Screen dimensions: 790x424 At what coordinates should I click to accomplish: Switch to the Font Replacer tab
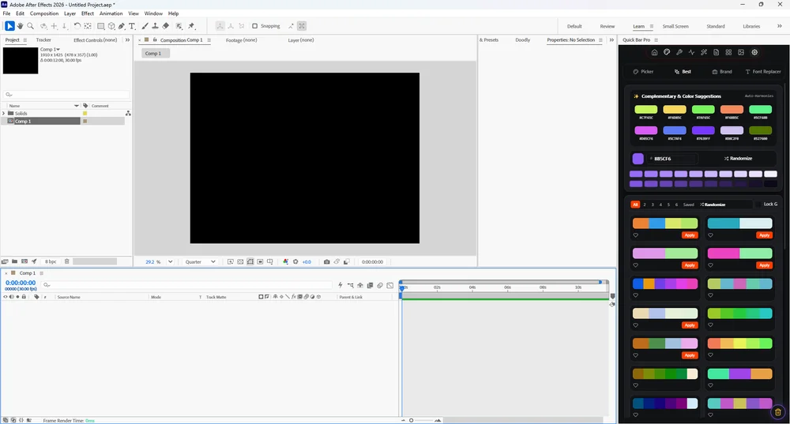tap(763, 72)
